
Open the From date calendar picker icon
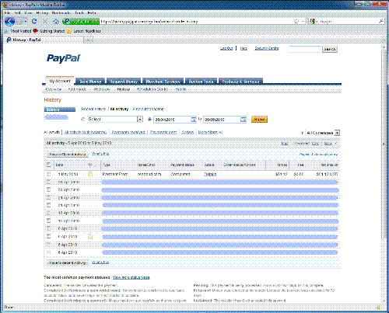tap(194, 120)
